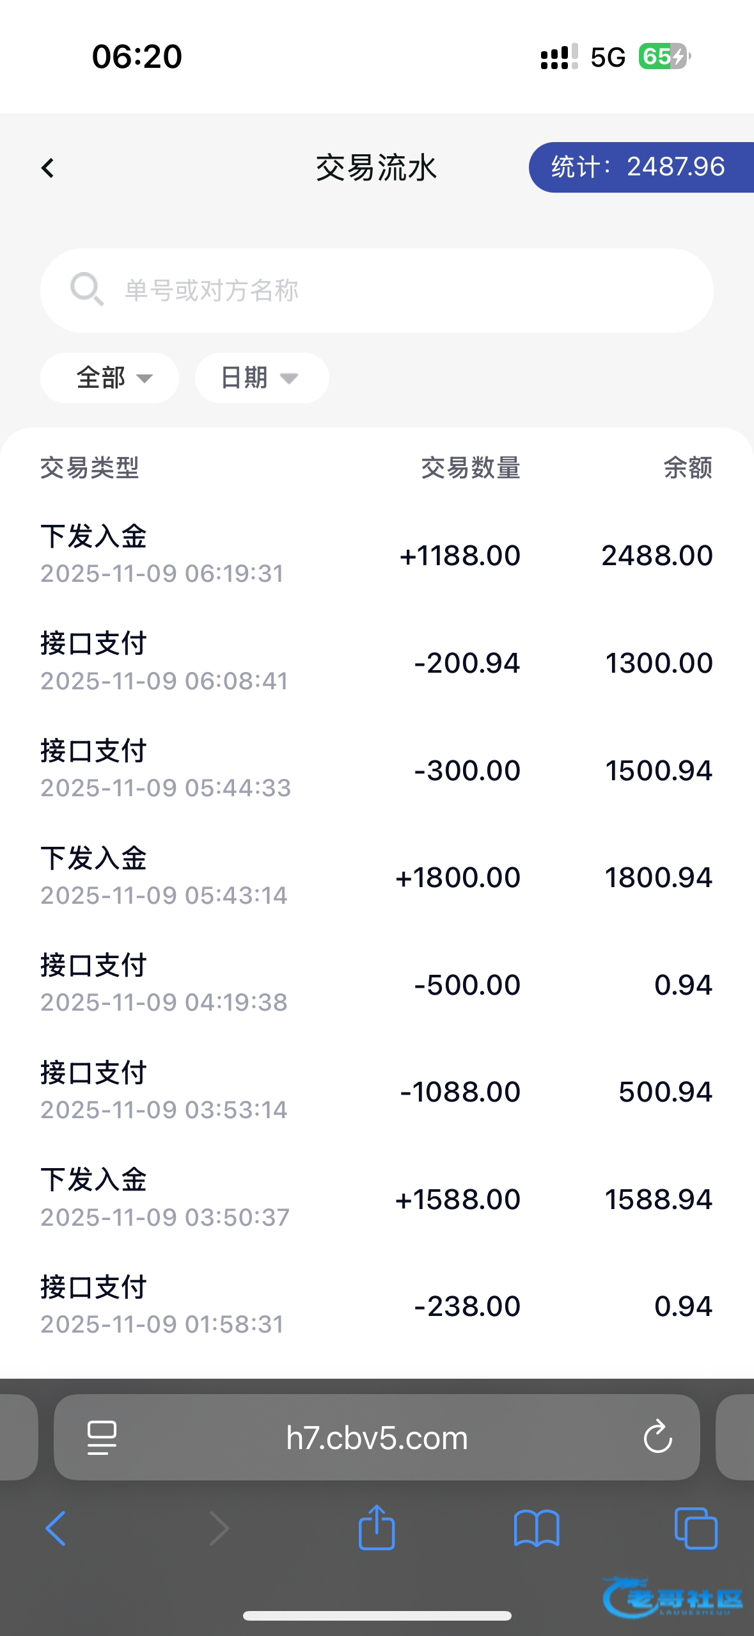Click the search magnifier icon
Screen dimensions: 754x1636
86,289
